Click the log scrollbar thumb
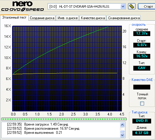Screen dimensions: 155x140 [122, 131]
